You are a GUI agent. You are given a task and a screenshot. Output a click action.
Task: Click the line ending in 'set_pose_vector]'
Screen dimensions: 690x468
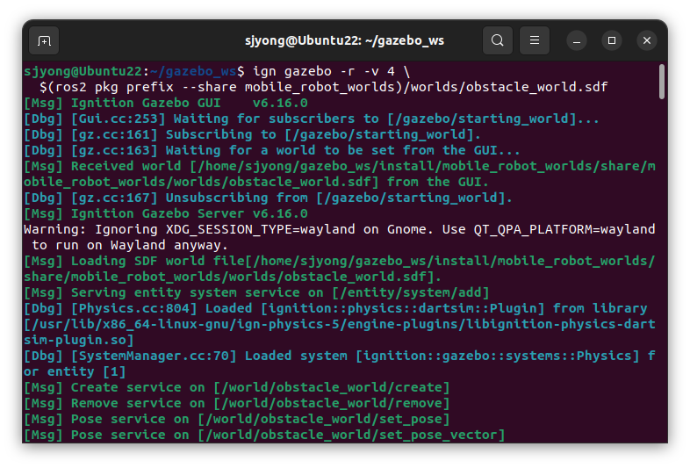pos(264,436)
